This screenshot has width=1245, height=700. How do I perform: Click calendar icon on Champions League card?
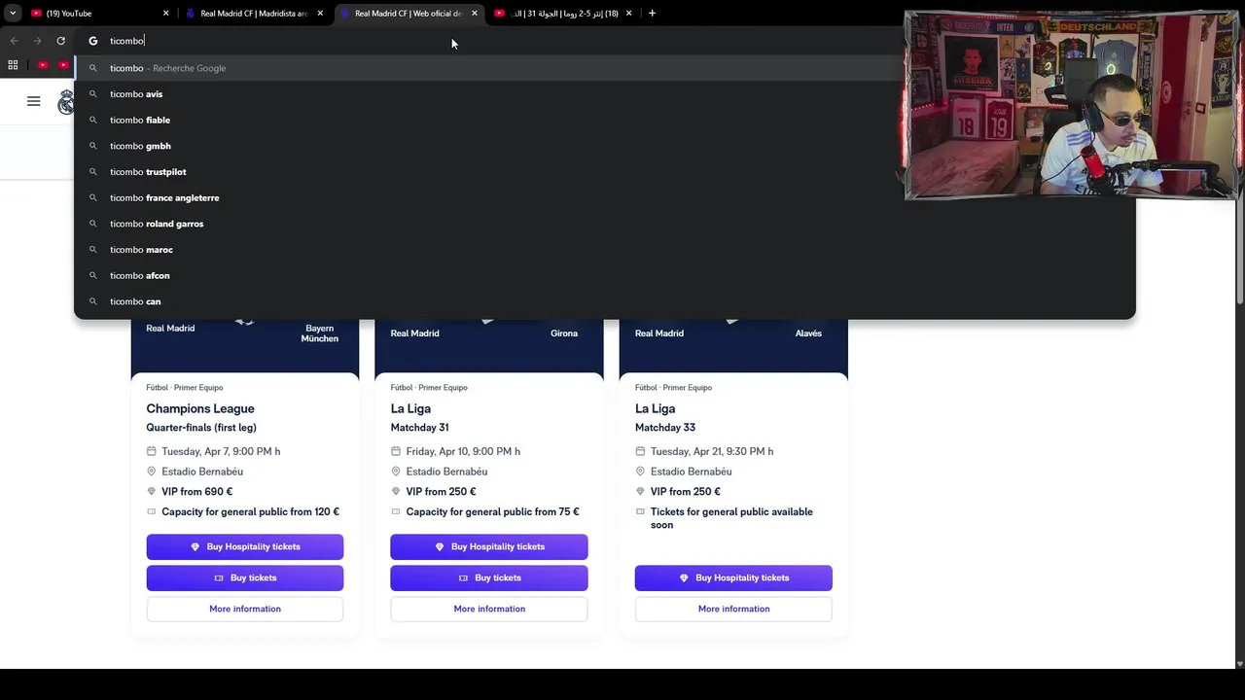(151, 451)
